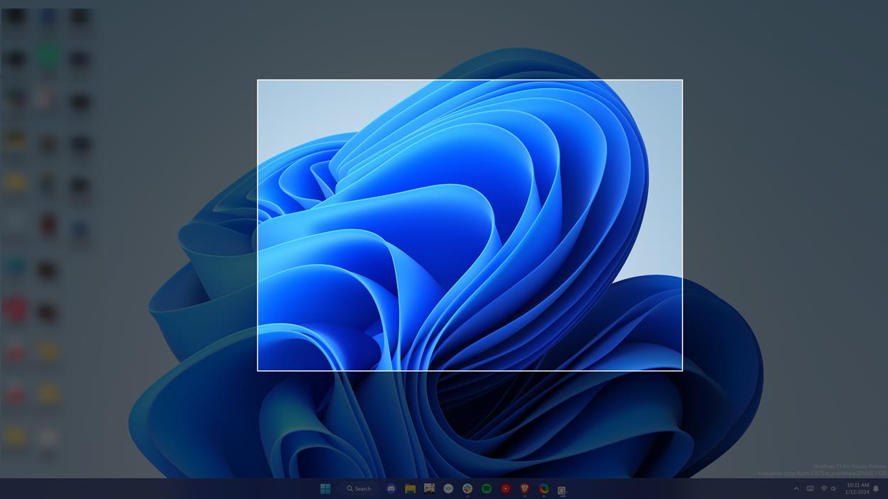
Task: Click the taskbar Search box
Action: point(359,487)
